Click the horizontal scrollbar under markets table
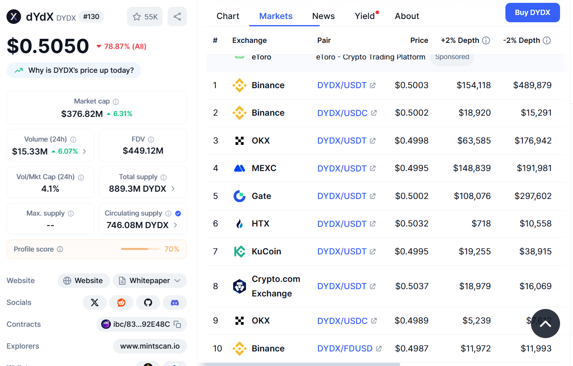Viewport: 573px width, 366px height. click(299, 364)
